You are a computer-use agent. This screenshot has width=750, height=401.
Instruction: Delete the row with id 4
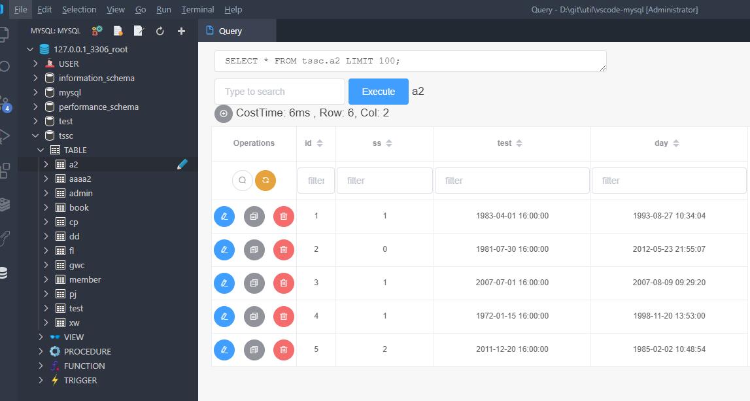pos(284,317)
